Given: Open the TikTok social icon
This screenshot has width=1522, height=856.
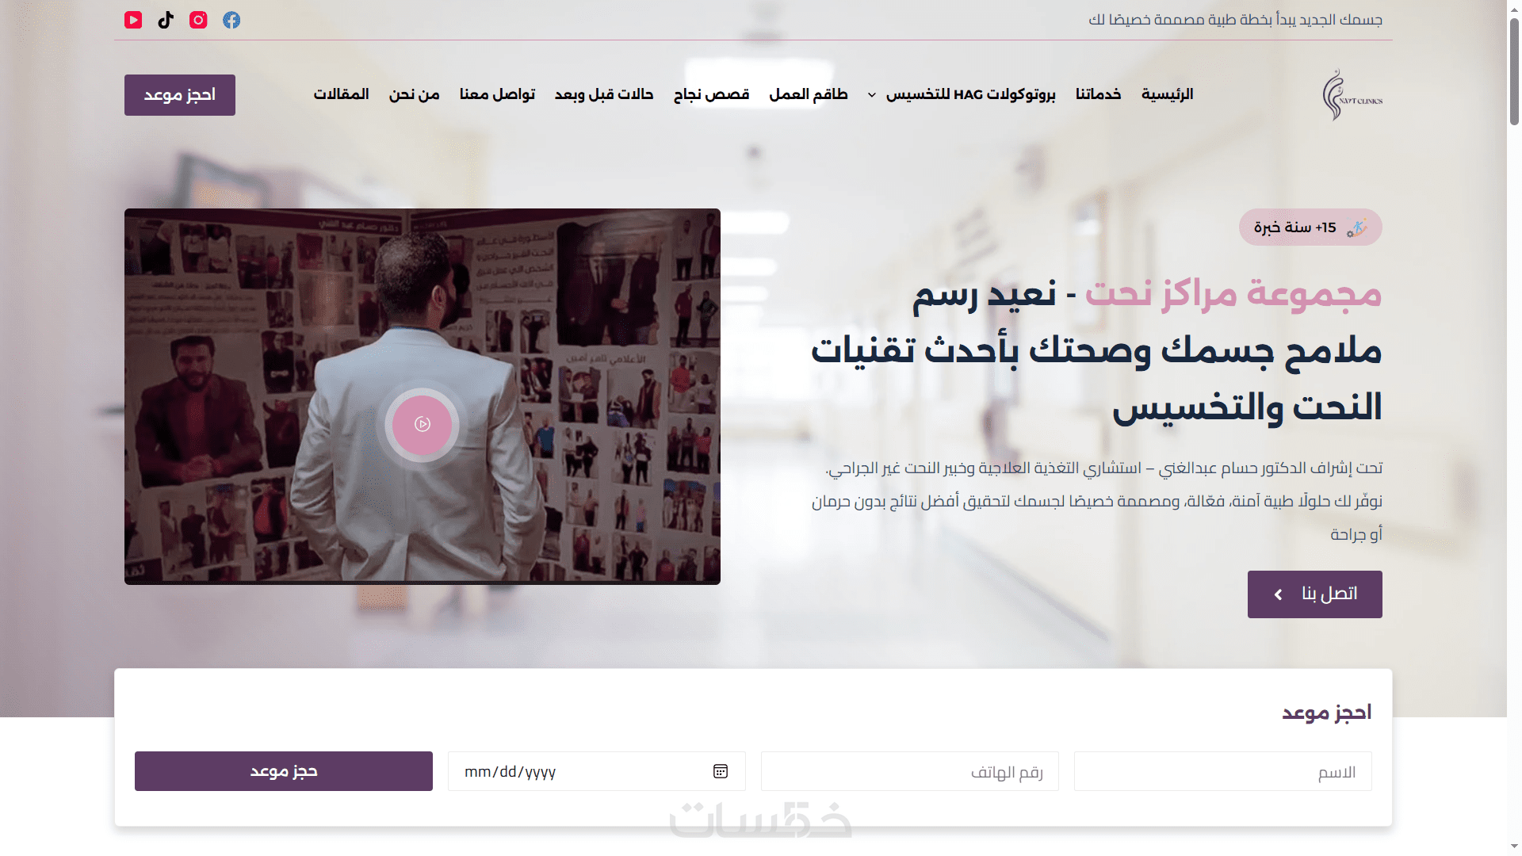Looking at the screenshot, I should [166, 20].
